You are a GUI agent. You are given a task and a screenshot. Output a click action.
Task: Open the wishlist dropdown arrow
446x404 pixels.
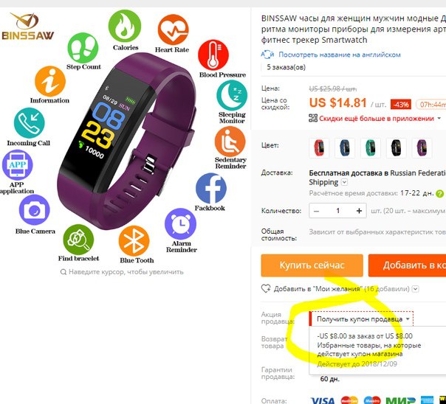click(416, 289)
